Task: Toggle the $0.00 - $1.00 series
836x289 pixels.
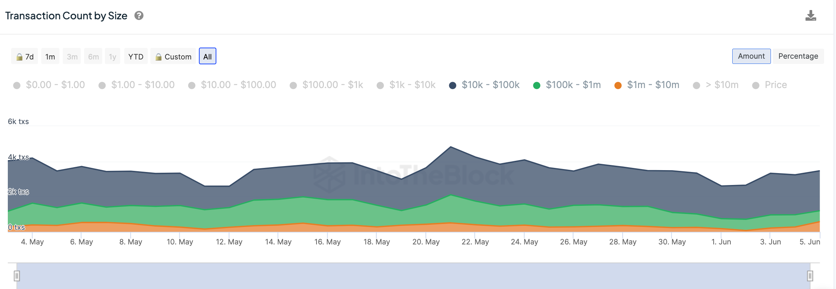Action: (x=49, y=85)
